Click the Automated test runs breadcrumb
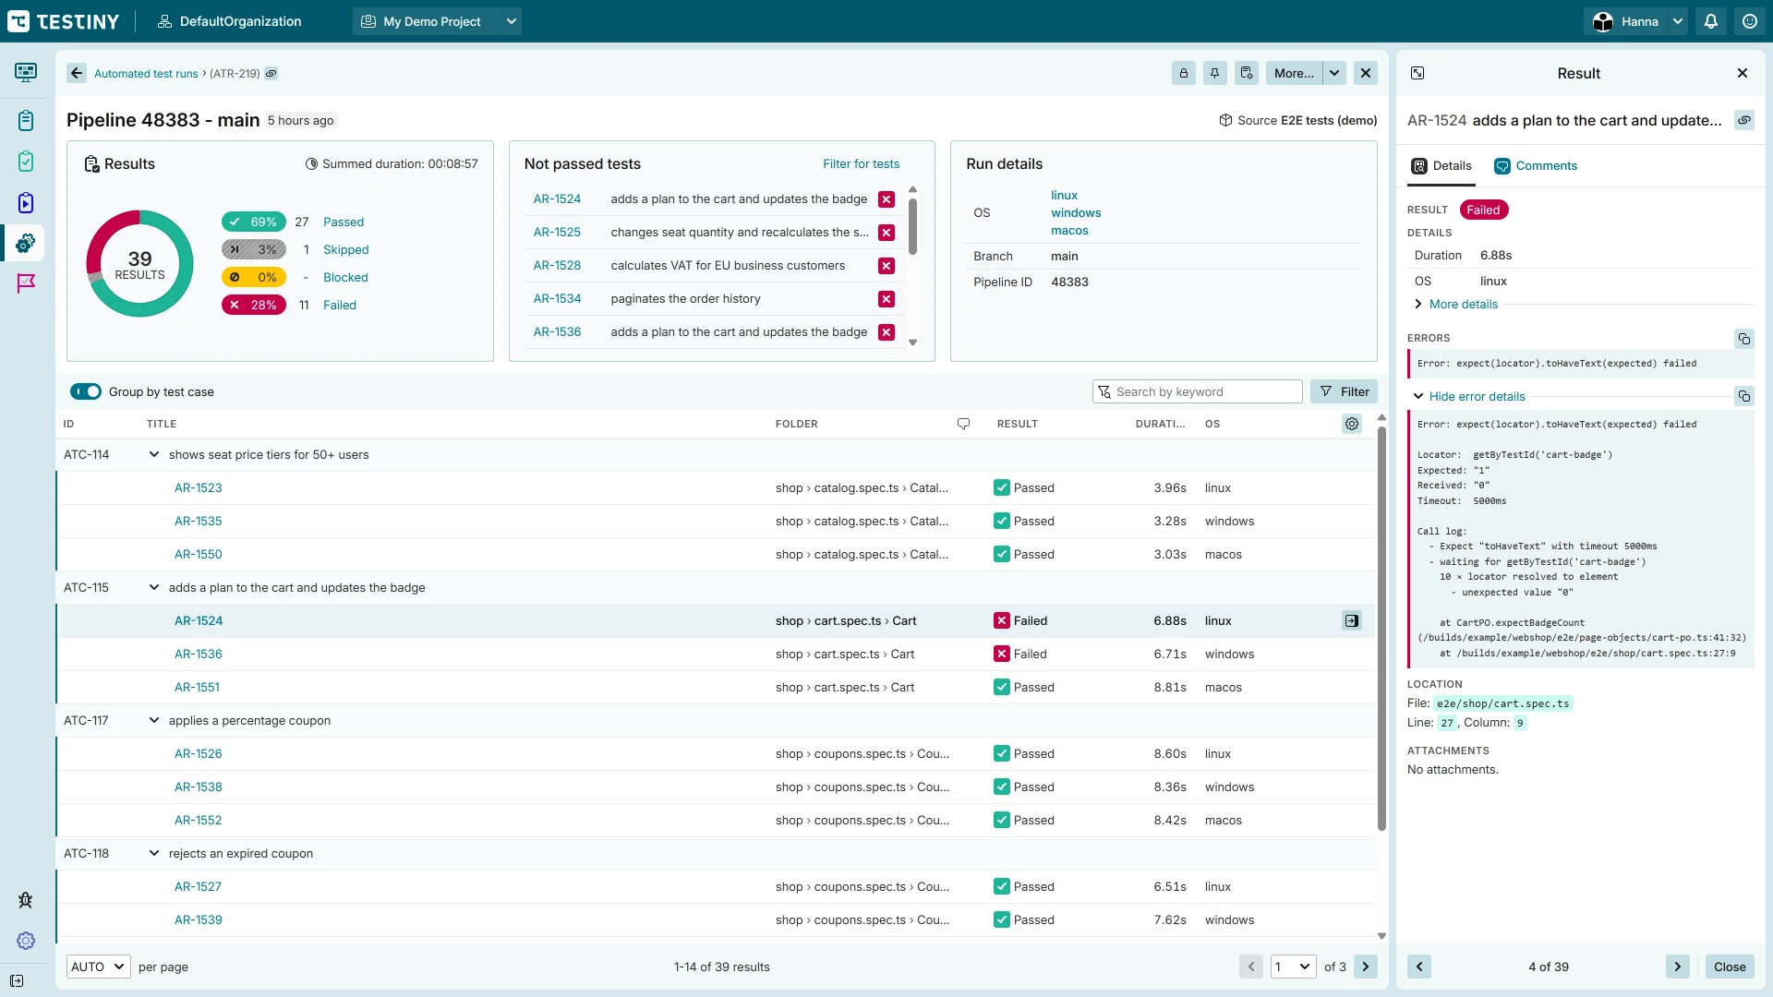 tap(146, 74)
